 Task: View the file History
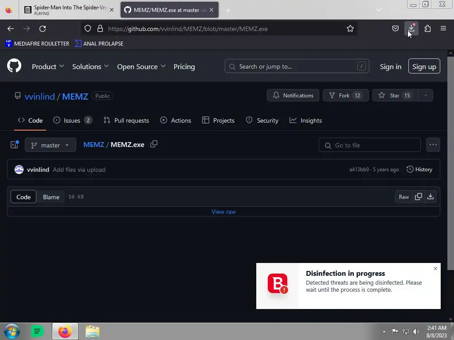[x=419, y=170]
